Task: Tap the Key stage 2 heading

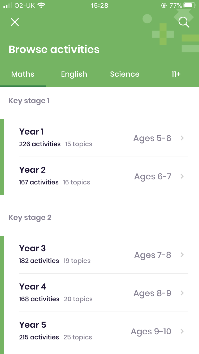Action: 30,218
